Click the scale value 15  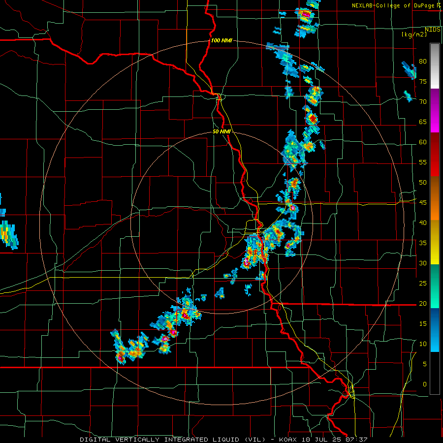point(423,323)
